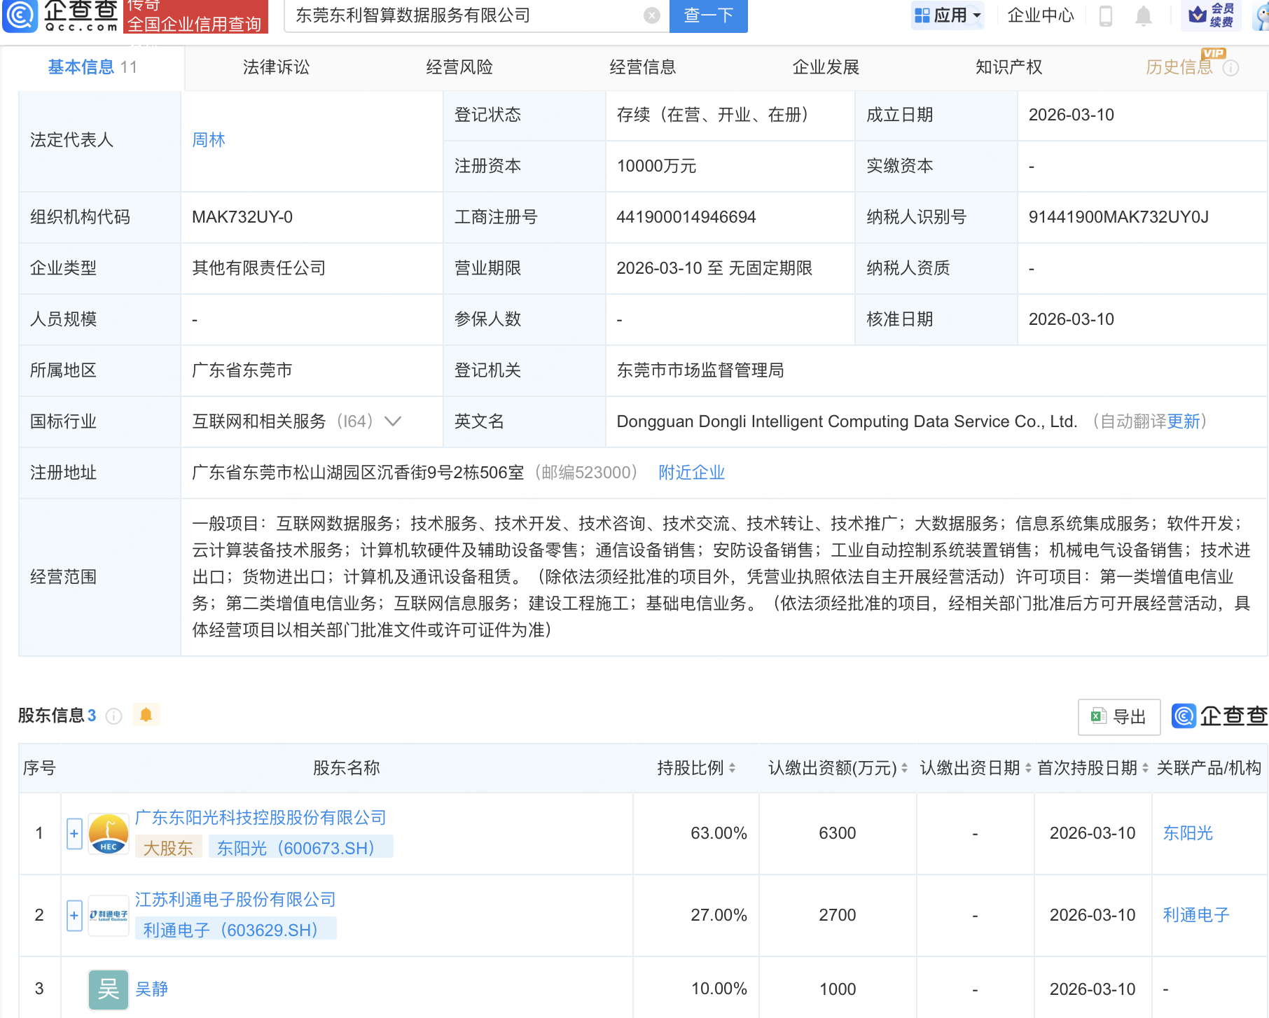1269x1018 pixels.
Task: Open the 附近企业 link
Action: click(x=691, y=473)
